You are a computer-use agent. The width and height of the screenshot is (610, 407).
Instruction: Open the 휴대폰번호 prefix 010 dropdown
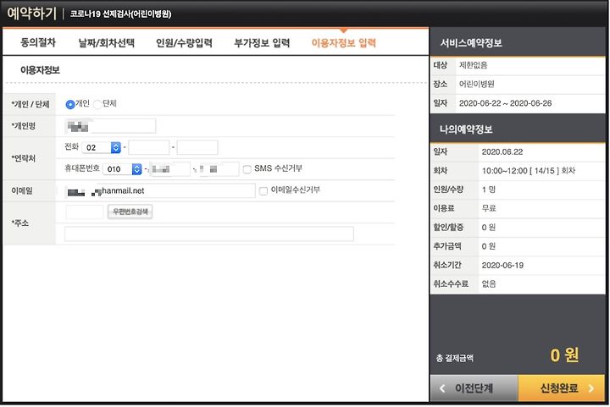click(122, 169)
